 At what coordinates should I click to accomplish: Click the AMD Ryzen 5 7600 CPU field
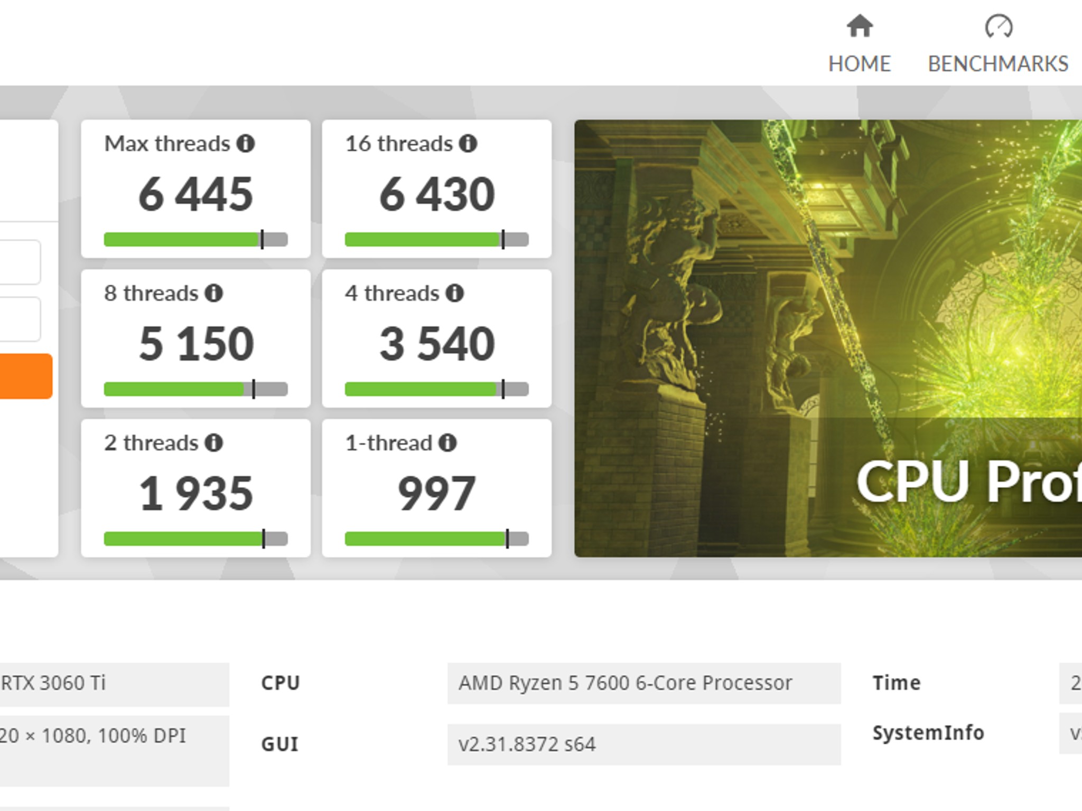(643, 683)
